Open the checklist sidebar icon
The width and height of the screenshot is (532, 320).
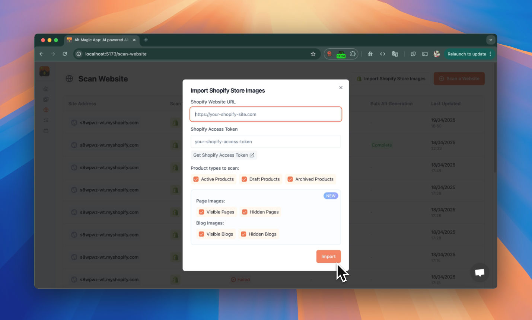tap(46, 120)
